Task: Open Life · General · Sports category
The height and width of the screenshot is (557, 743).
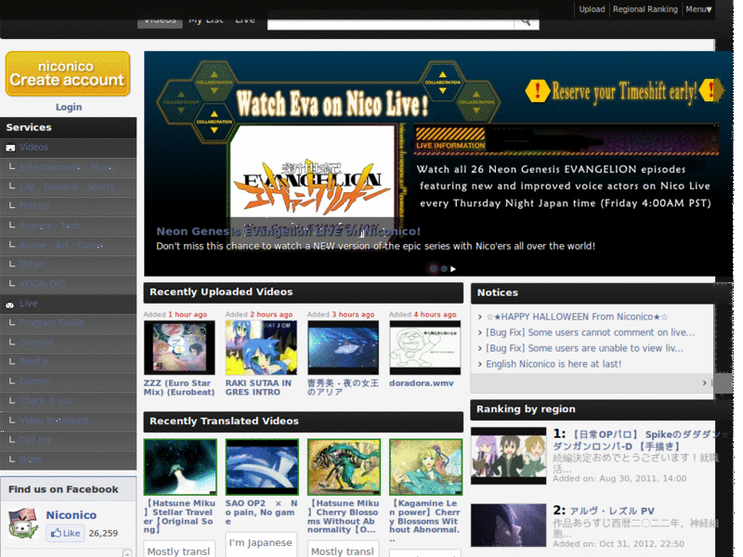Action: [67, 187]
